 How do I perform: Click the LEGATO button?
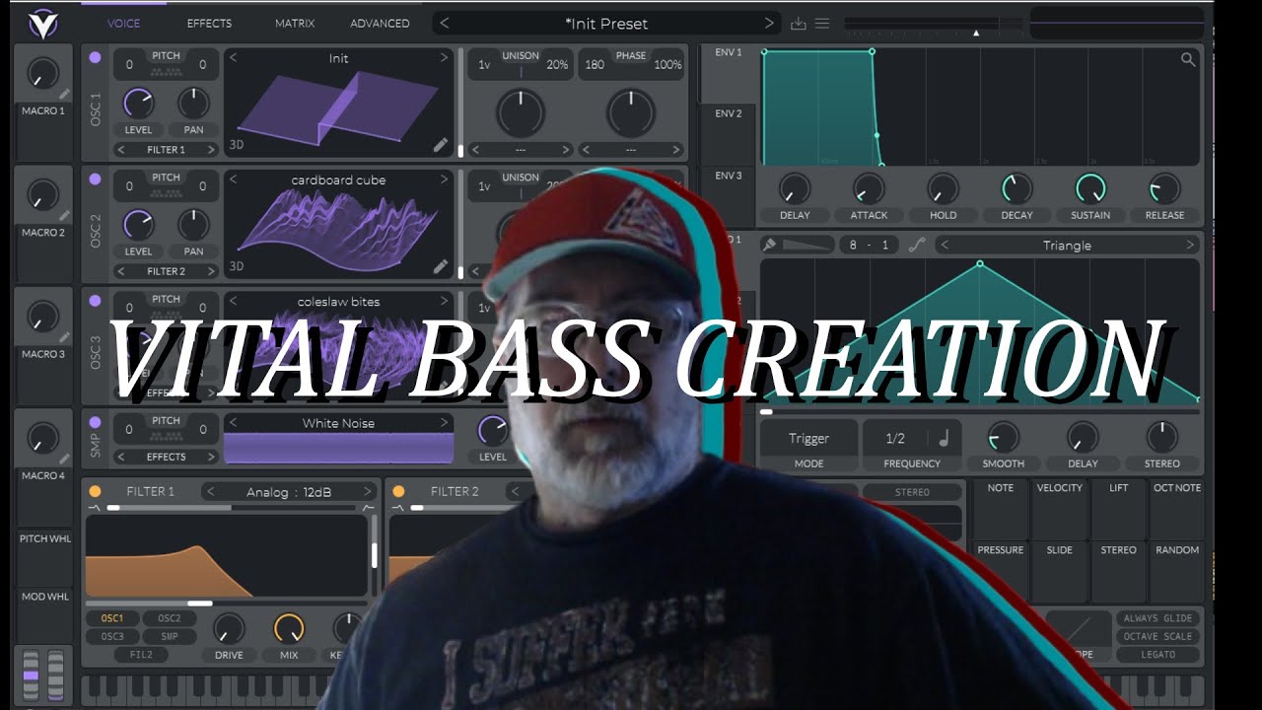1158,655
